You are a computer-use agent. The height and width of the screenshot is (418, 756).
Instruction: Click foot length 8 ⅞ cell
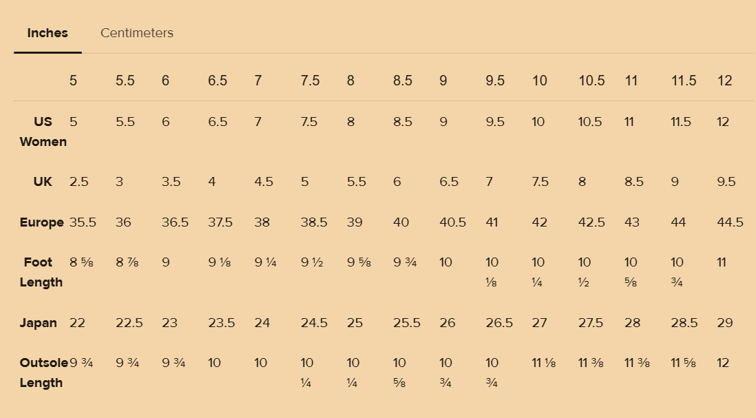(127, 262)
